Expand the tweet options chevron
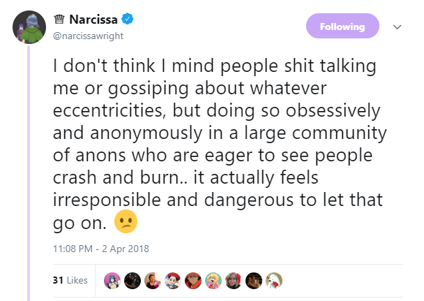Image resolution: width=424 pixels, height=301 pixels. tap(397, 27)
